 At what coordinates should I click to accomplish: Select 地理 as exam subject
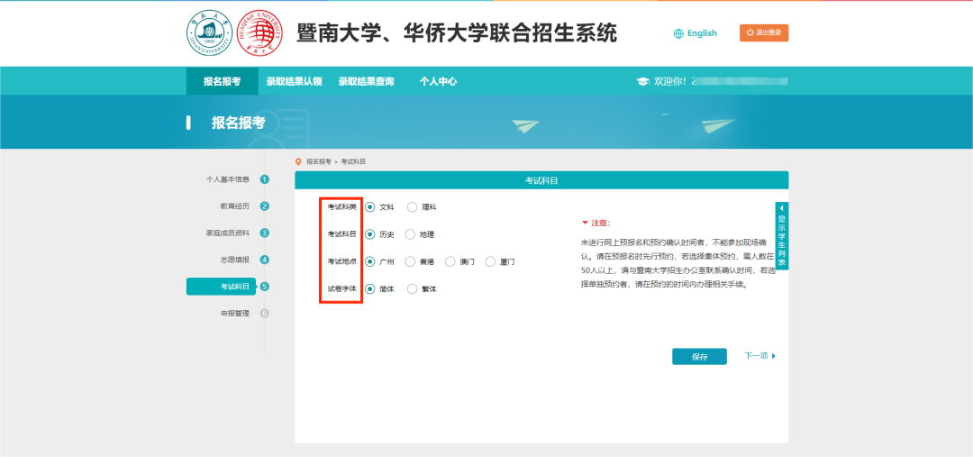coord(410,234)
